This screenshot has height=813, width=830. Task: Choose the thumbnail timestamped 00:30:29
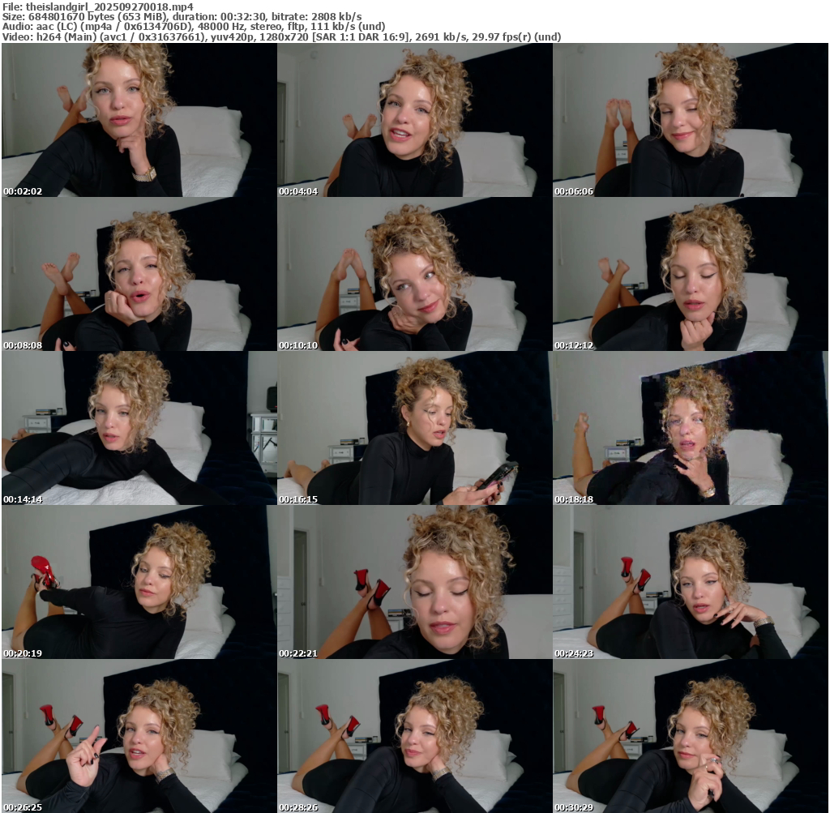tap(691, 736)
